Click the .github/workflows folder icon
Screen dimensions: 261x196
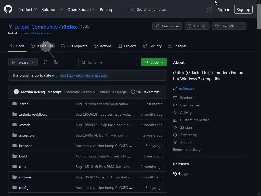tap(15, 114)
